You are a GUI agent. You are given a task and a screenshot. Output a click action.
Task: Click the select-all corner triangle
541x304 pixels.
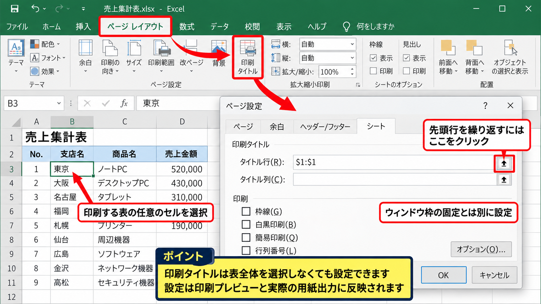pyautogui.click(x=16, y=122)
